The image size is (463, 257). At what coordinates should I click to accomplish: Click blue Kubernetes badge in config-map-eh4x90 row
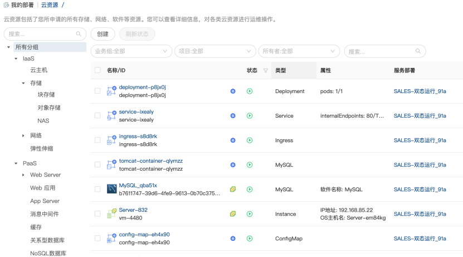[233, 239]
